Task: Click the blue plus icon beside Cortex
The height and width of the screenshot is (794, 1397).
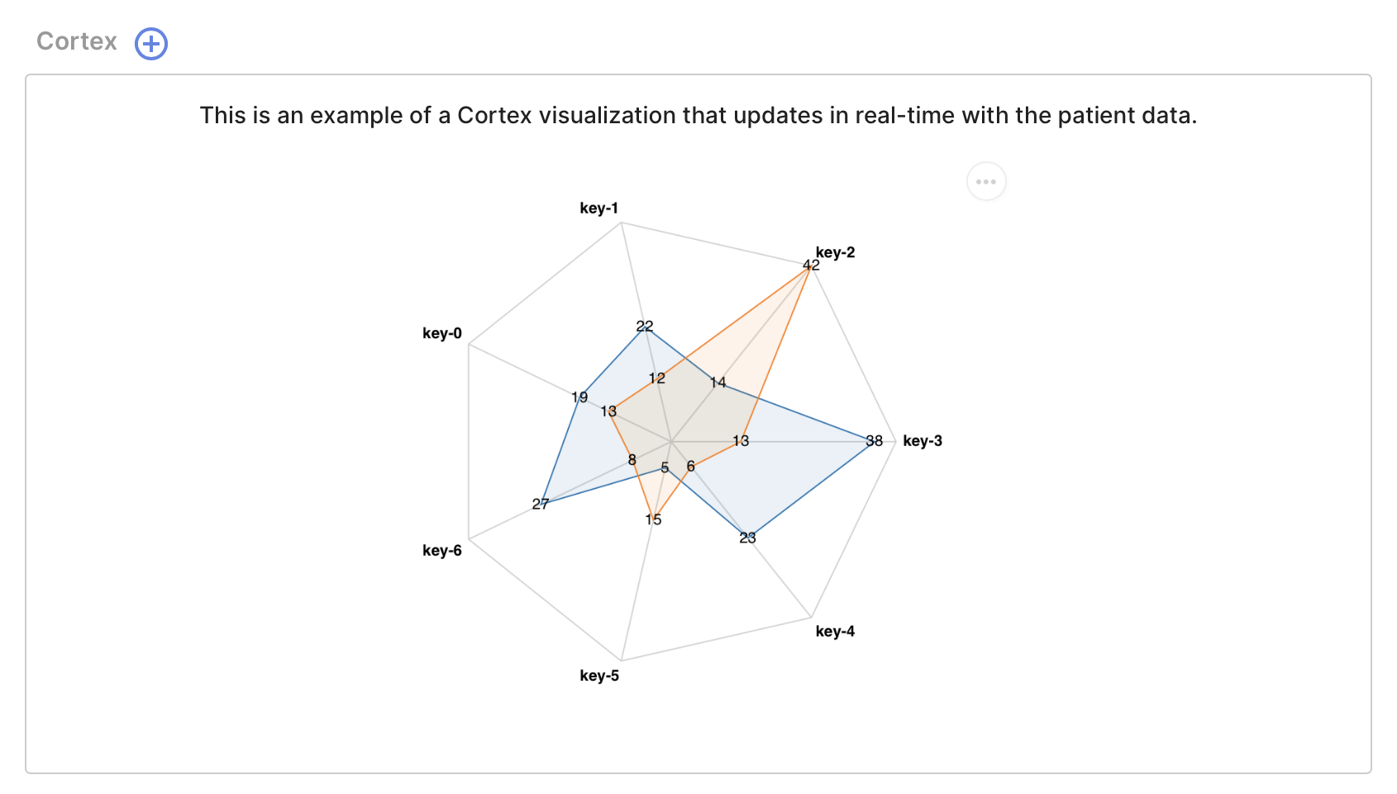Action: coord(151,43)
